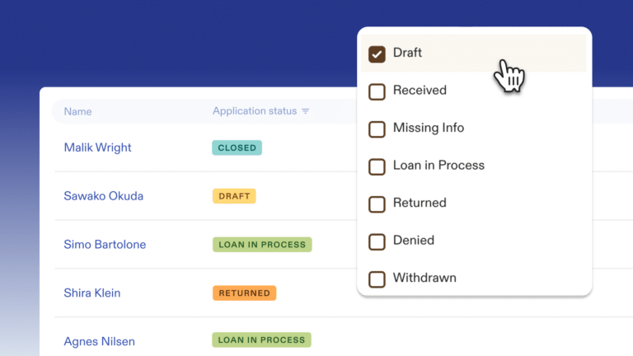Open Malik Wright's application
633x356 pixels.
(97, 148)
